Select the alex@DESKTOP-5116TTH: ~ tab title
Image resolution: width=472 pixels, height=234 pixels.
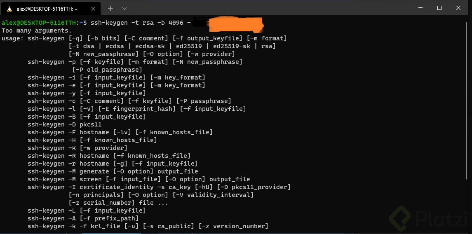[47, 9]
